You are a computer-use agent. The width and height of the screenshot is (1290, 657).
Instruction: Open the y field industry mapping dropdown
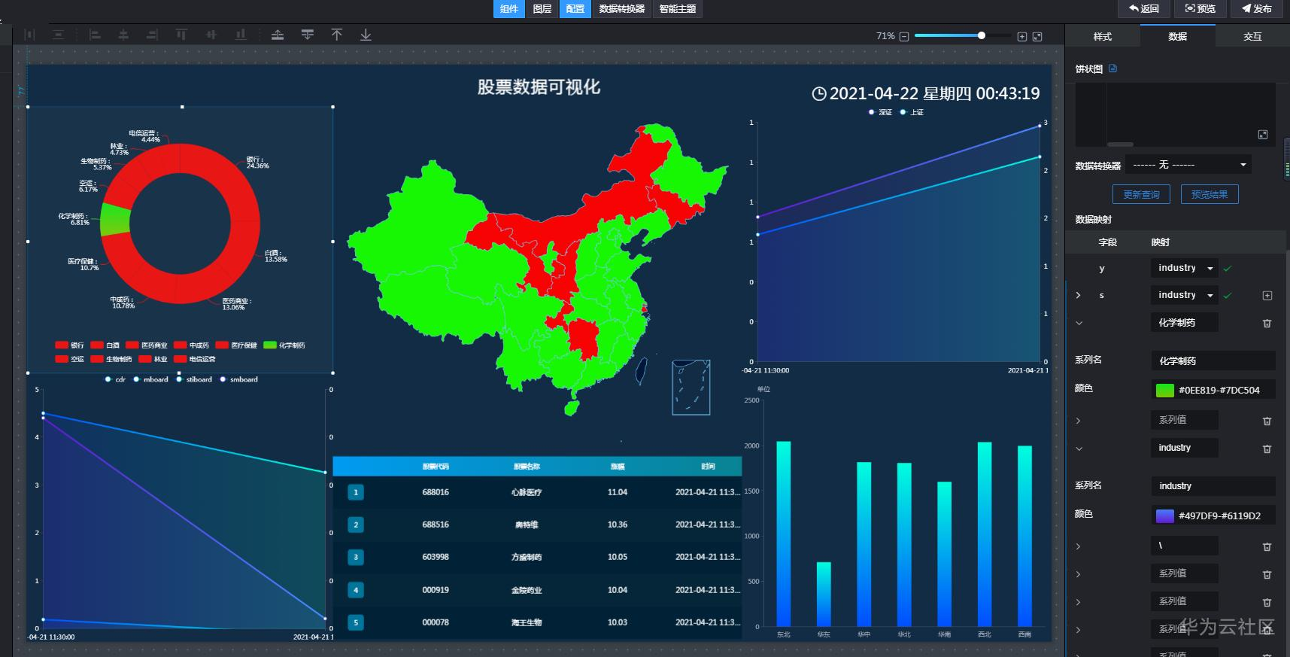(1184, 268)
